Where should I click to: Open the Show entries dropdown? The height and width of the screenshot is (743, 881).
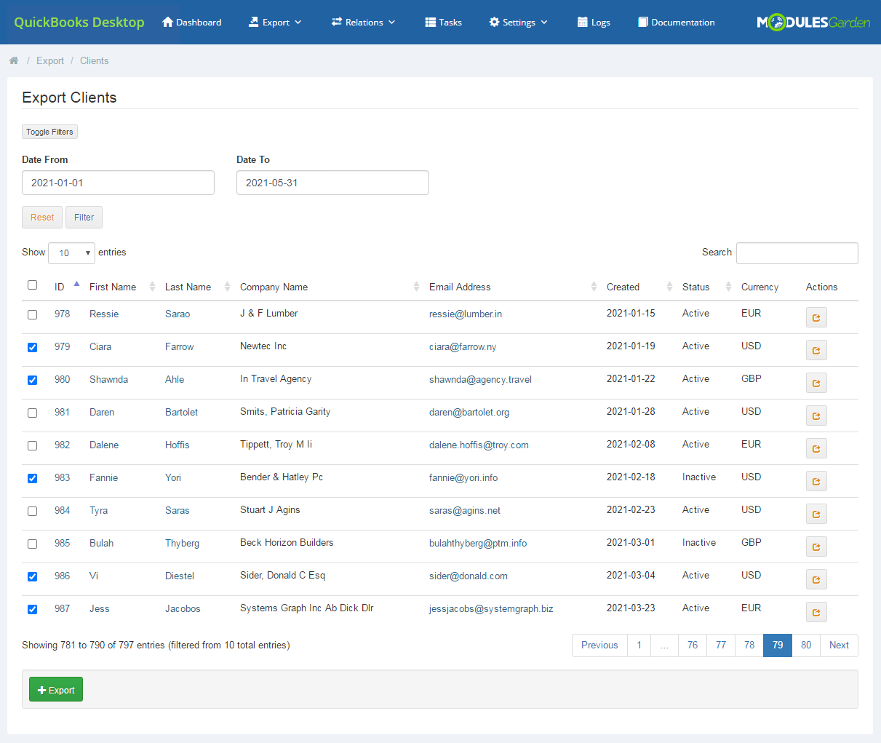pyautogui.click(x=71, y=253)
